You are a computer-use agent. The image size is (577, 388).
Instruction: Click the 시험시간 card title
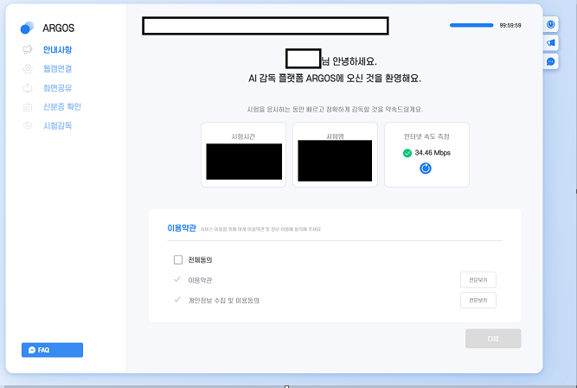pos(243,137)
